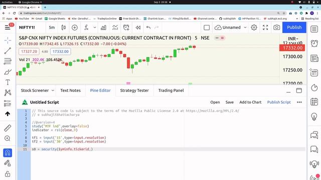The image size is (321, 180).
Task: Open the calendar panel icon
Action: pyautogui.click(x=314, y=101)
